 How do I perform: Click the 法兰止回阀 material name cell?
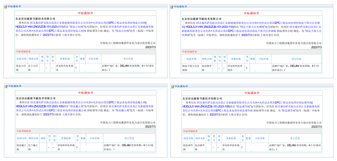(x=34, y=68)
